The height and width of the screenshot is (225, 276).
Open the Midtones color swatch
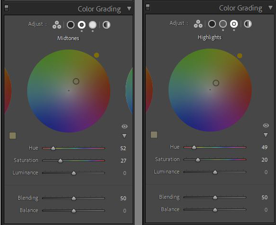[x=13, y=136]
